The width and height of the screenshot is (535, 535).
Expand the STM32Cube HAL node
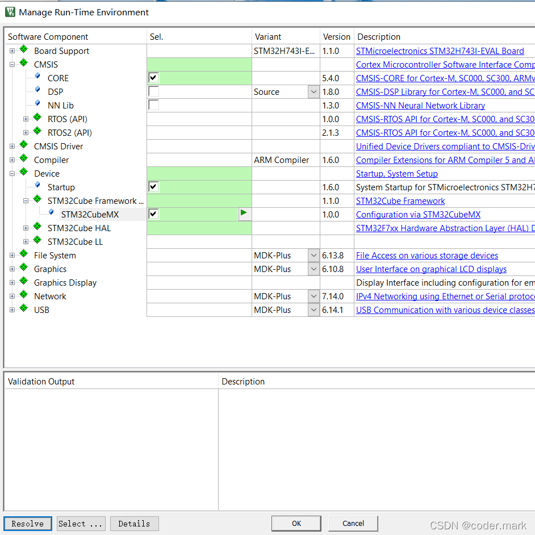(x=26, y=228)
